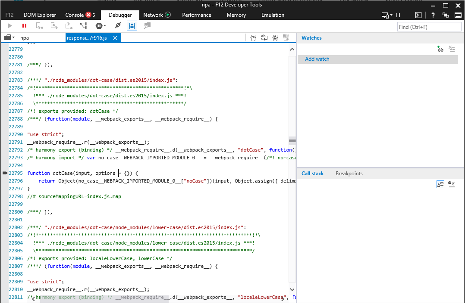
Task: Click the horizontal scrollbar thumb
Action: (104, 298)
